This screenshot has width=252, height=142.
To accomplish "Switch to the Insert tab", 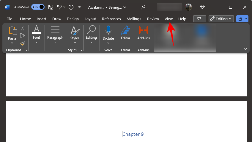I will click(42, 19).
